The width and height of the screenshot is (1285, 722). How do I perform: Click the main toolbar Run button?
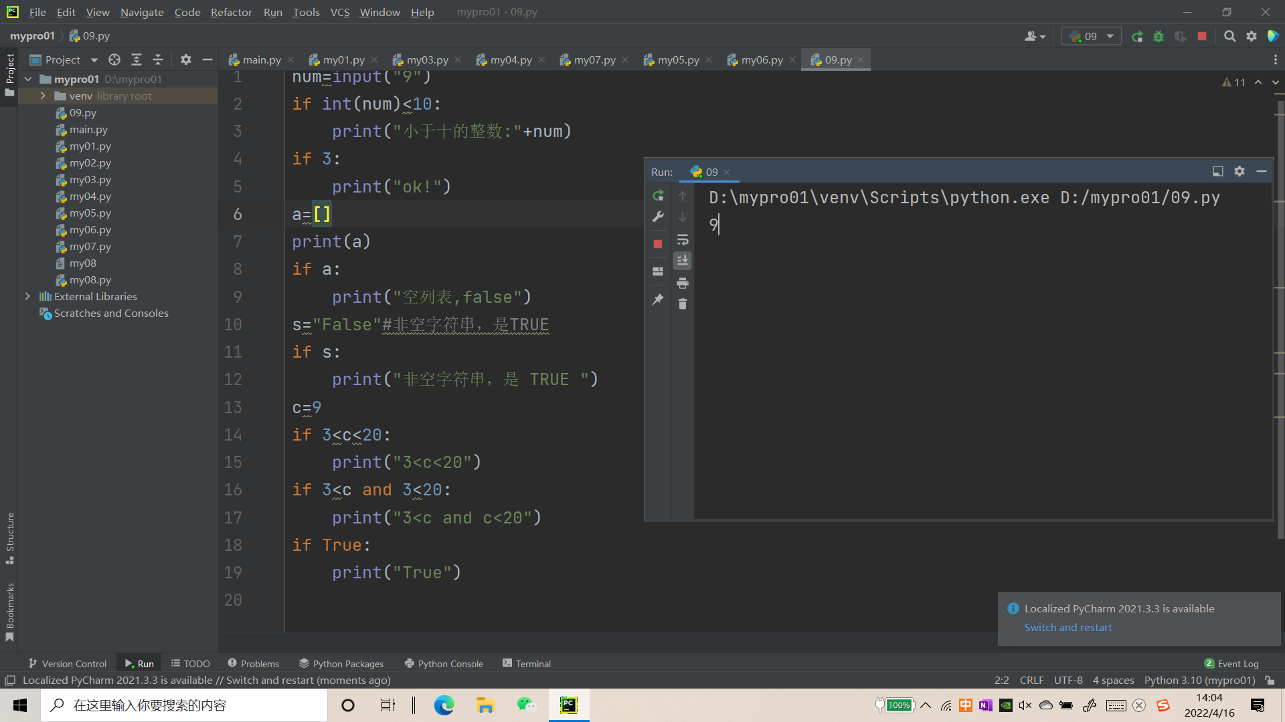[x=1137, y=36]
